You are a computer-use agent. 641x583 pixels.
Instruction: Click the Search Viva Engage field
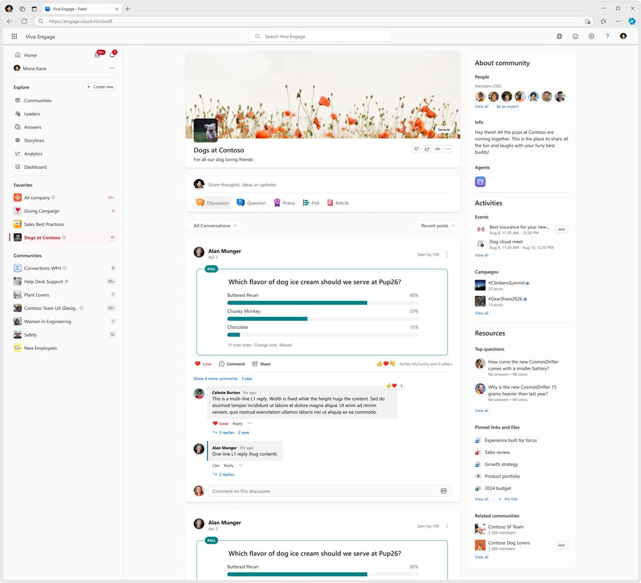coord(321,36)
